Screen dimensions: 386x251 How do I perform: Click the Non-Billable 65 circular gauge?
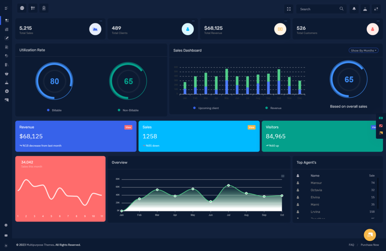click(128, 81)
